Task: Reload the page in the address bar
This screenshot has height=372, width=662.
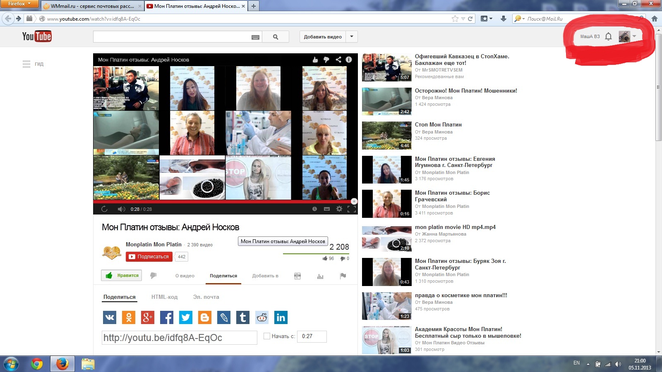Action: pyautogui.click(x=470, y=19)
